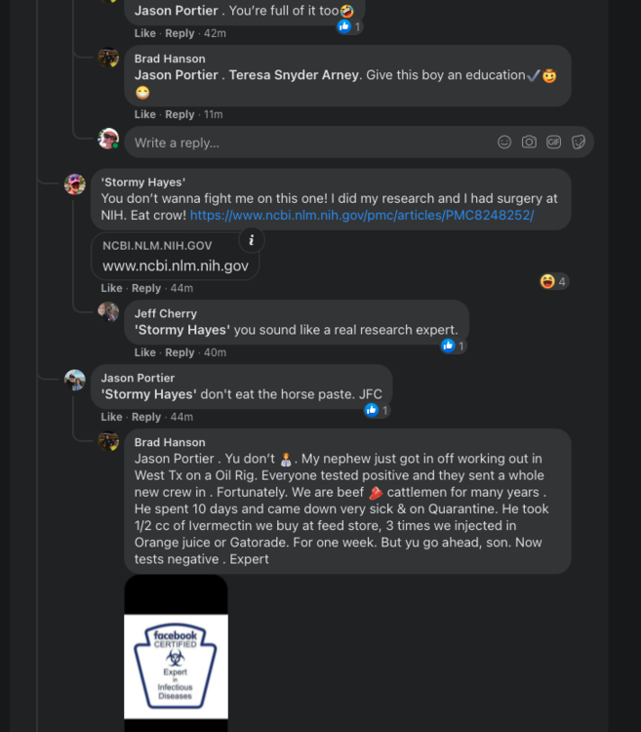Open the GIF picker in reply box
This screenshot has height=732, width=641.
553,142
